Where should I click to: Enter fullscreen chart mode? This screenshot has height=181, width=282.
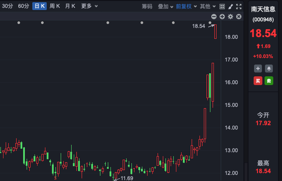click(x=239, y=7)
